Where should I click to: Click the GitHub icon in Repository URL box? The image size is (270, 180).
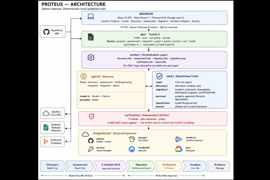pos(46,32)
